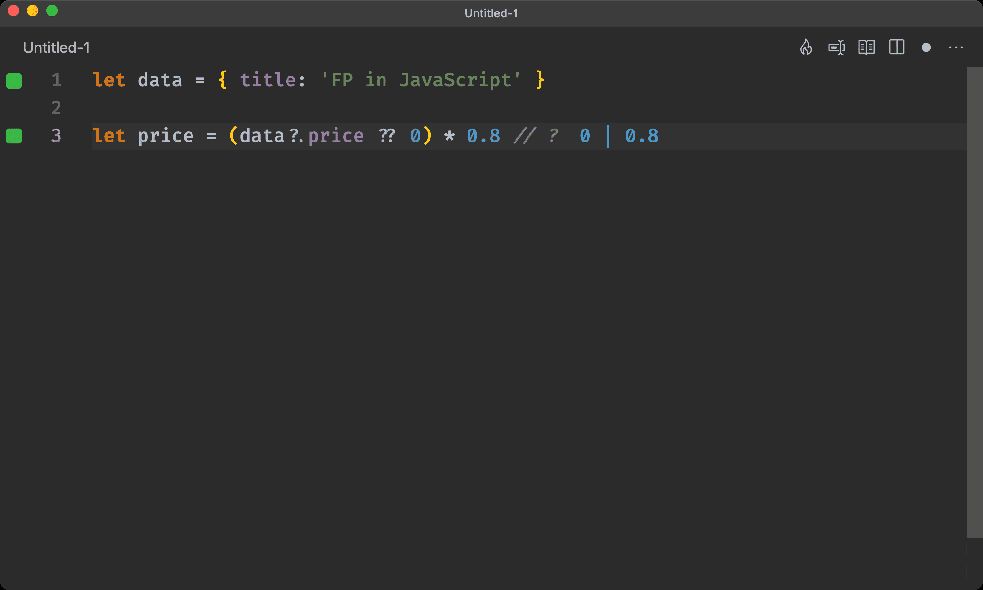
Task: Click the green fullscreen window button
Action: coord(52,11)
